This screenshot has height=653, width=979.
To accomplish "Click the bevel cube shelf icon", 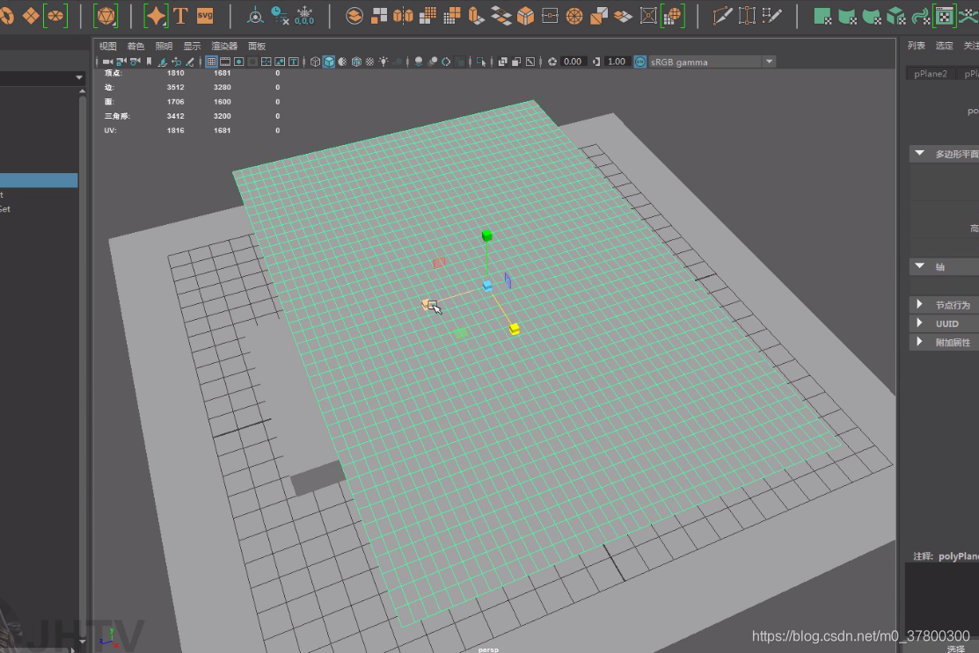I will [526, 16].
